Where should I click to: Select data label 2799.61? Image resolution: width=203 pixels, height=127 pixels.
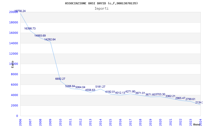[190, 99]
